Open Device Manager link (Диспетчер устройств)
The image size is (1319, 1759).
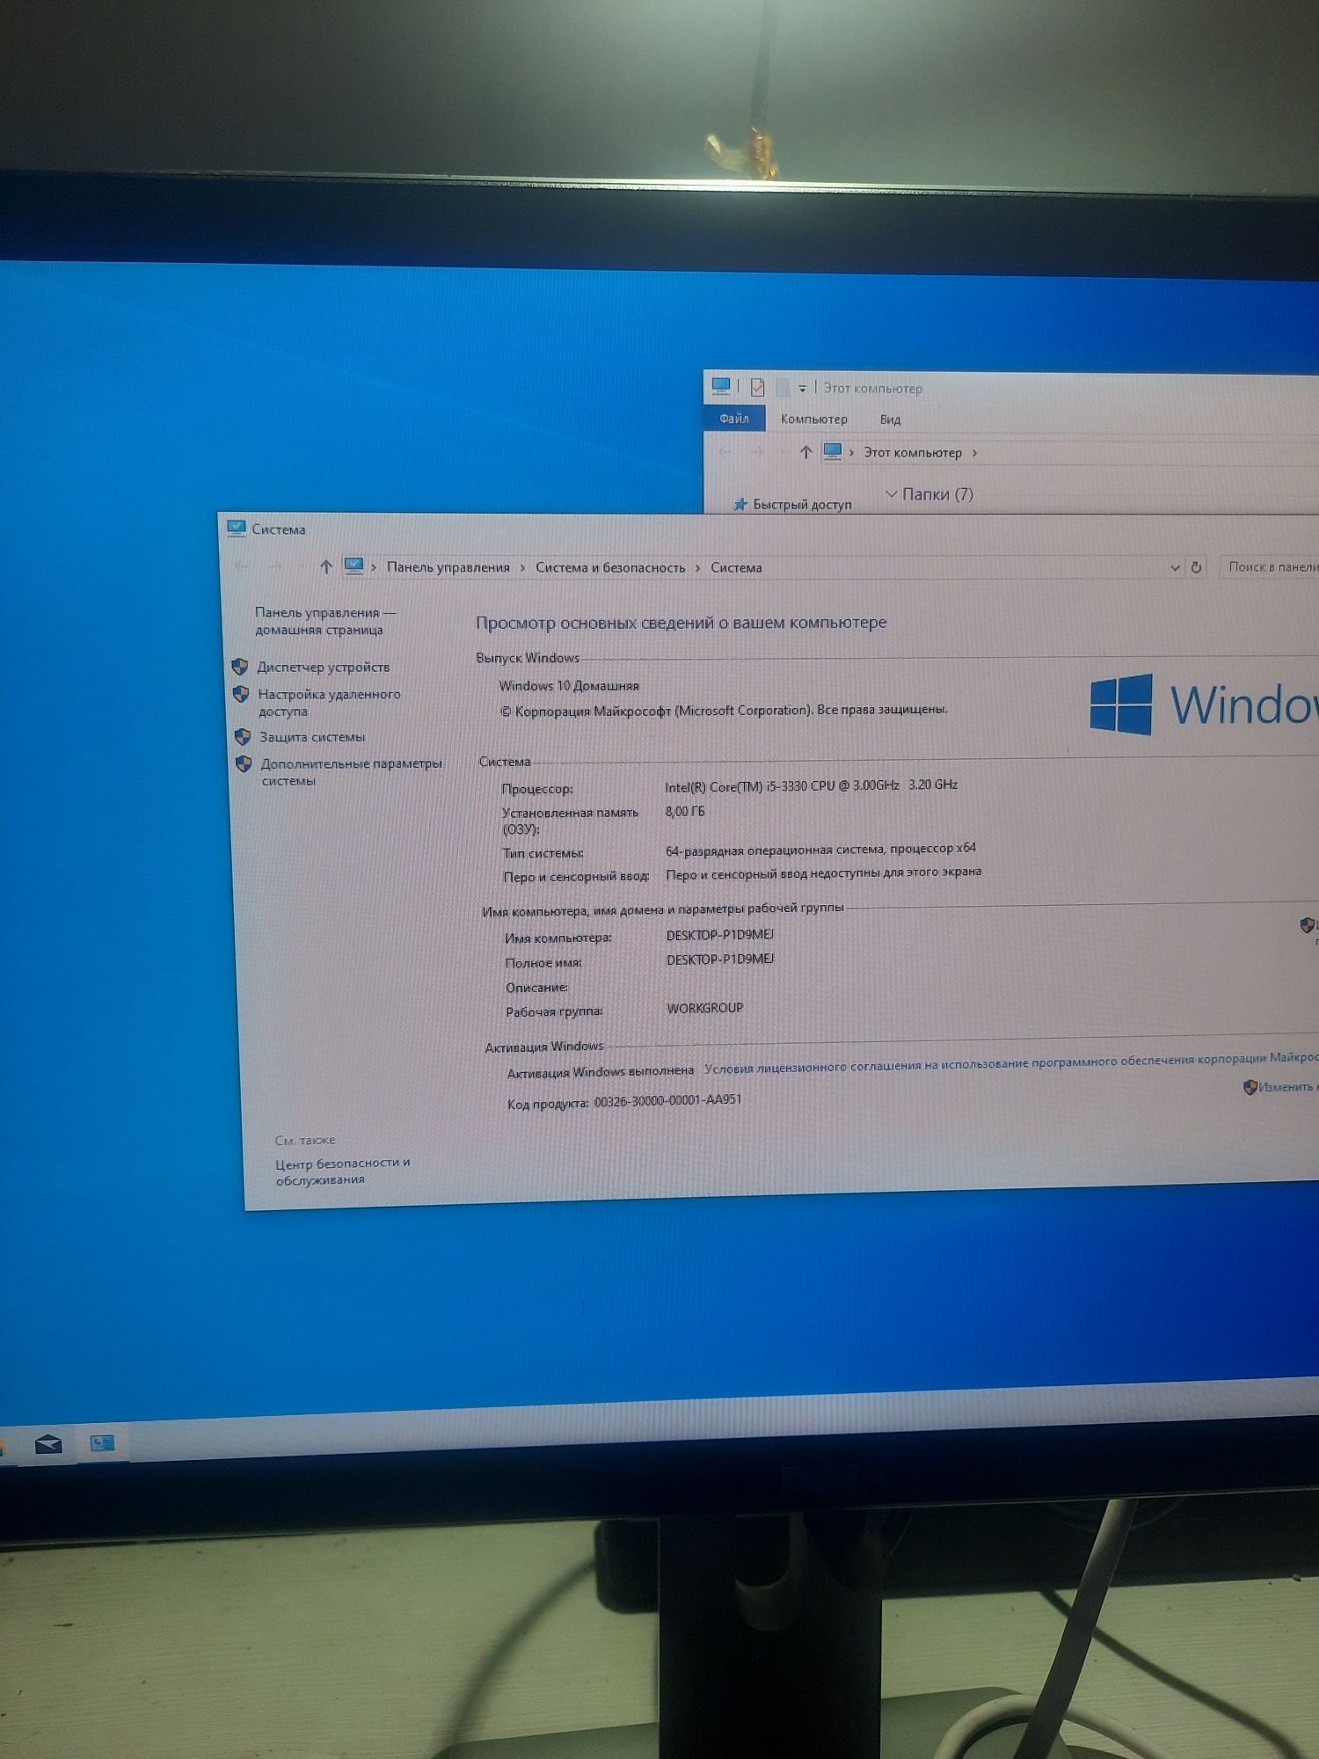click(323, 668)
